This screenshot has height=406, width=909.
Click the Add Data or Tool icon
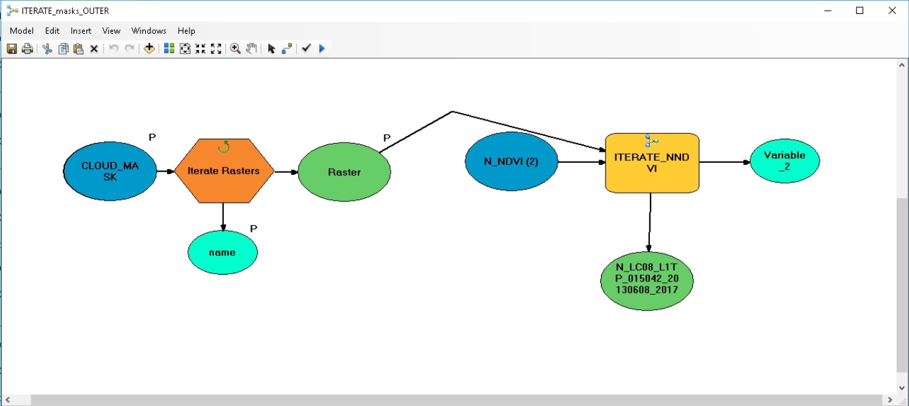[149, 48]
